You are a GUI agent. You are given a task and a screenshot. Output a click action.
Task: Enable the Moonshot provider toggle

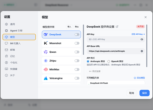77,43
